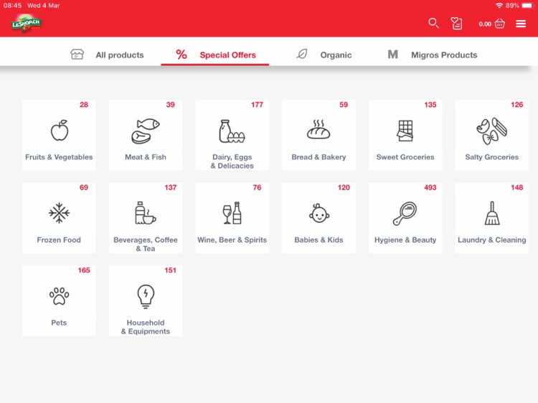
Task: Click the apple icon for Fruits & Vegetables
Action: click(60, 131)
